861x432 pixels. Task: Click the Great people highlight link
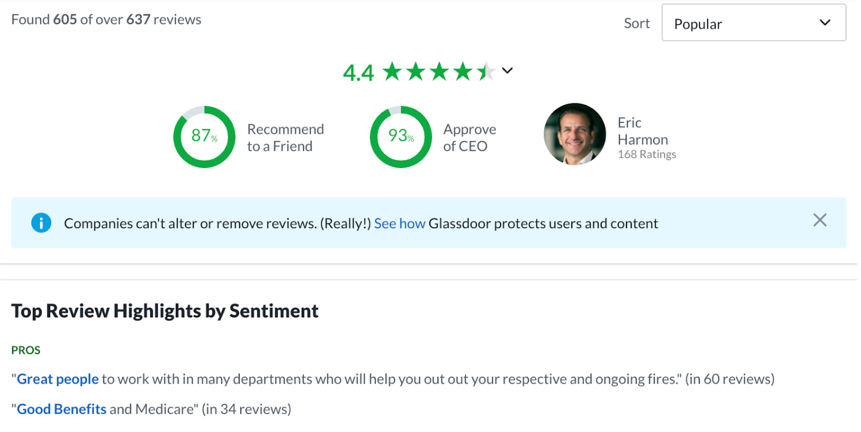57,378
